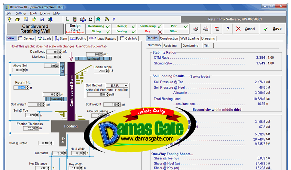Image resolution: width=291 pixels, height=170 pixels.
Task: Open the Tools menu
Action: pos(33,13)
